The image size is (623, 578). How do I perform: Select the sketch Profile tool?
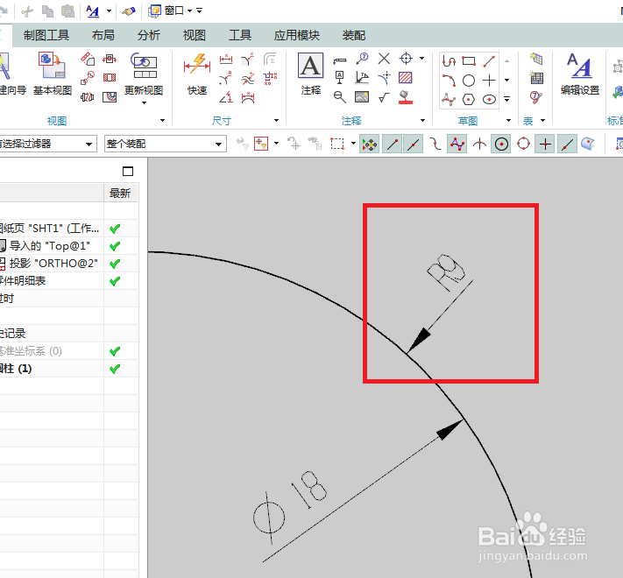tap(449, 61)
